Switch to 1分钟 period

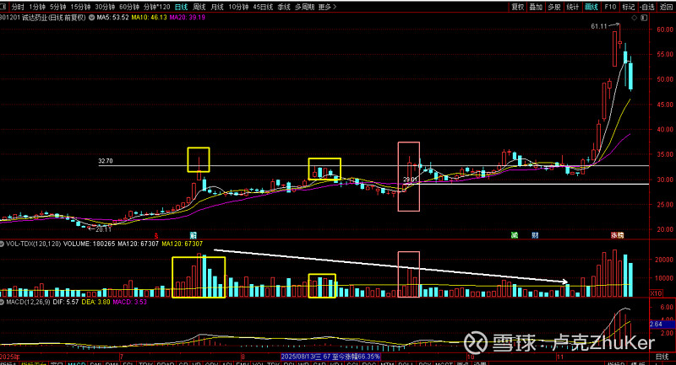(37, 7)
